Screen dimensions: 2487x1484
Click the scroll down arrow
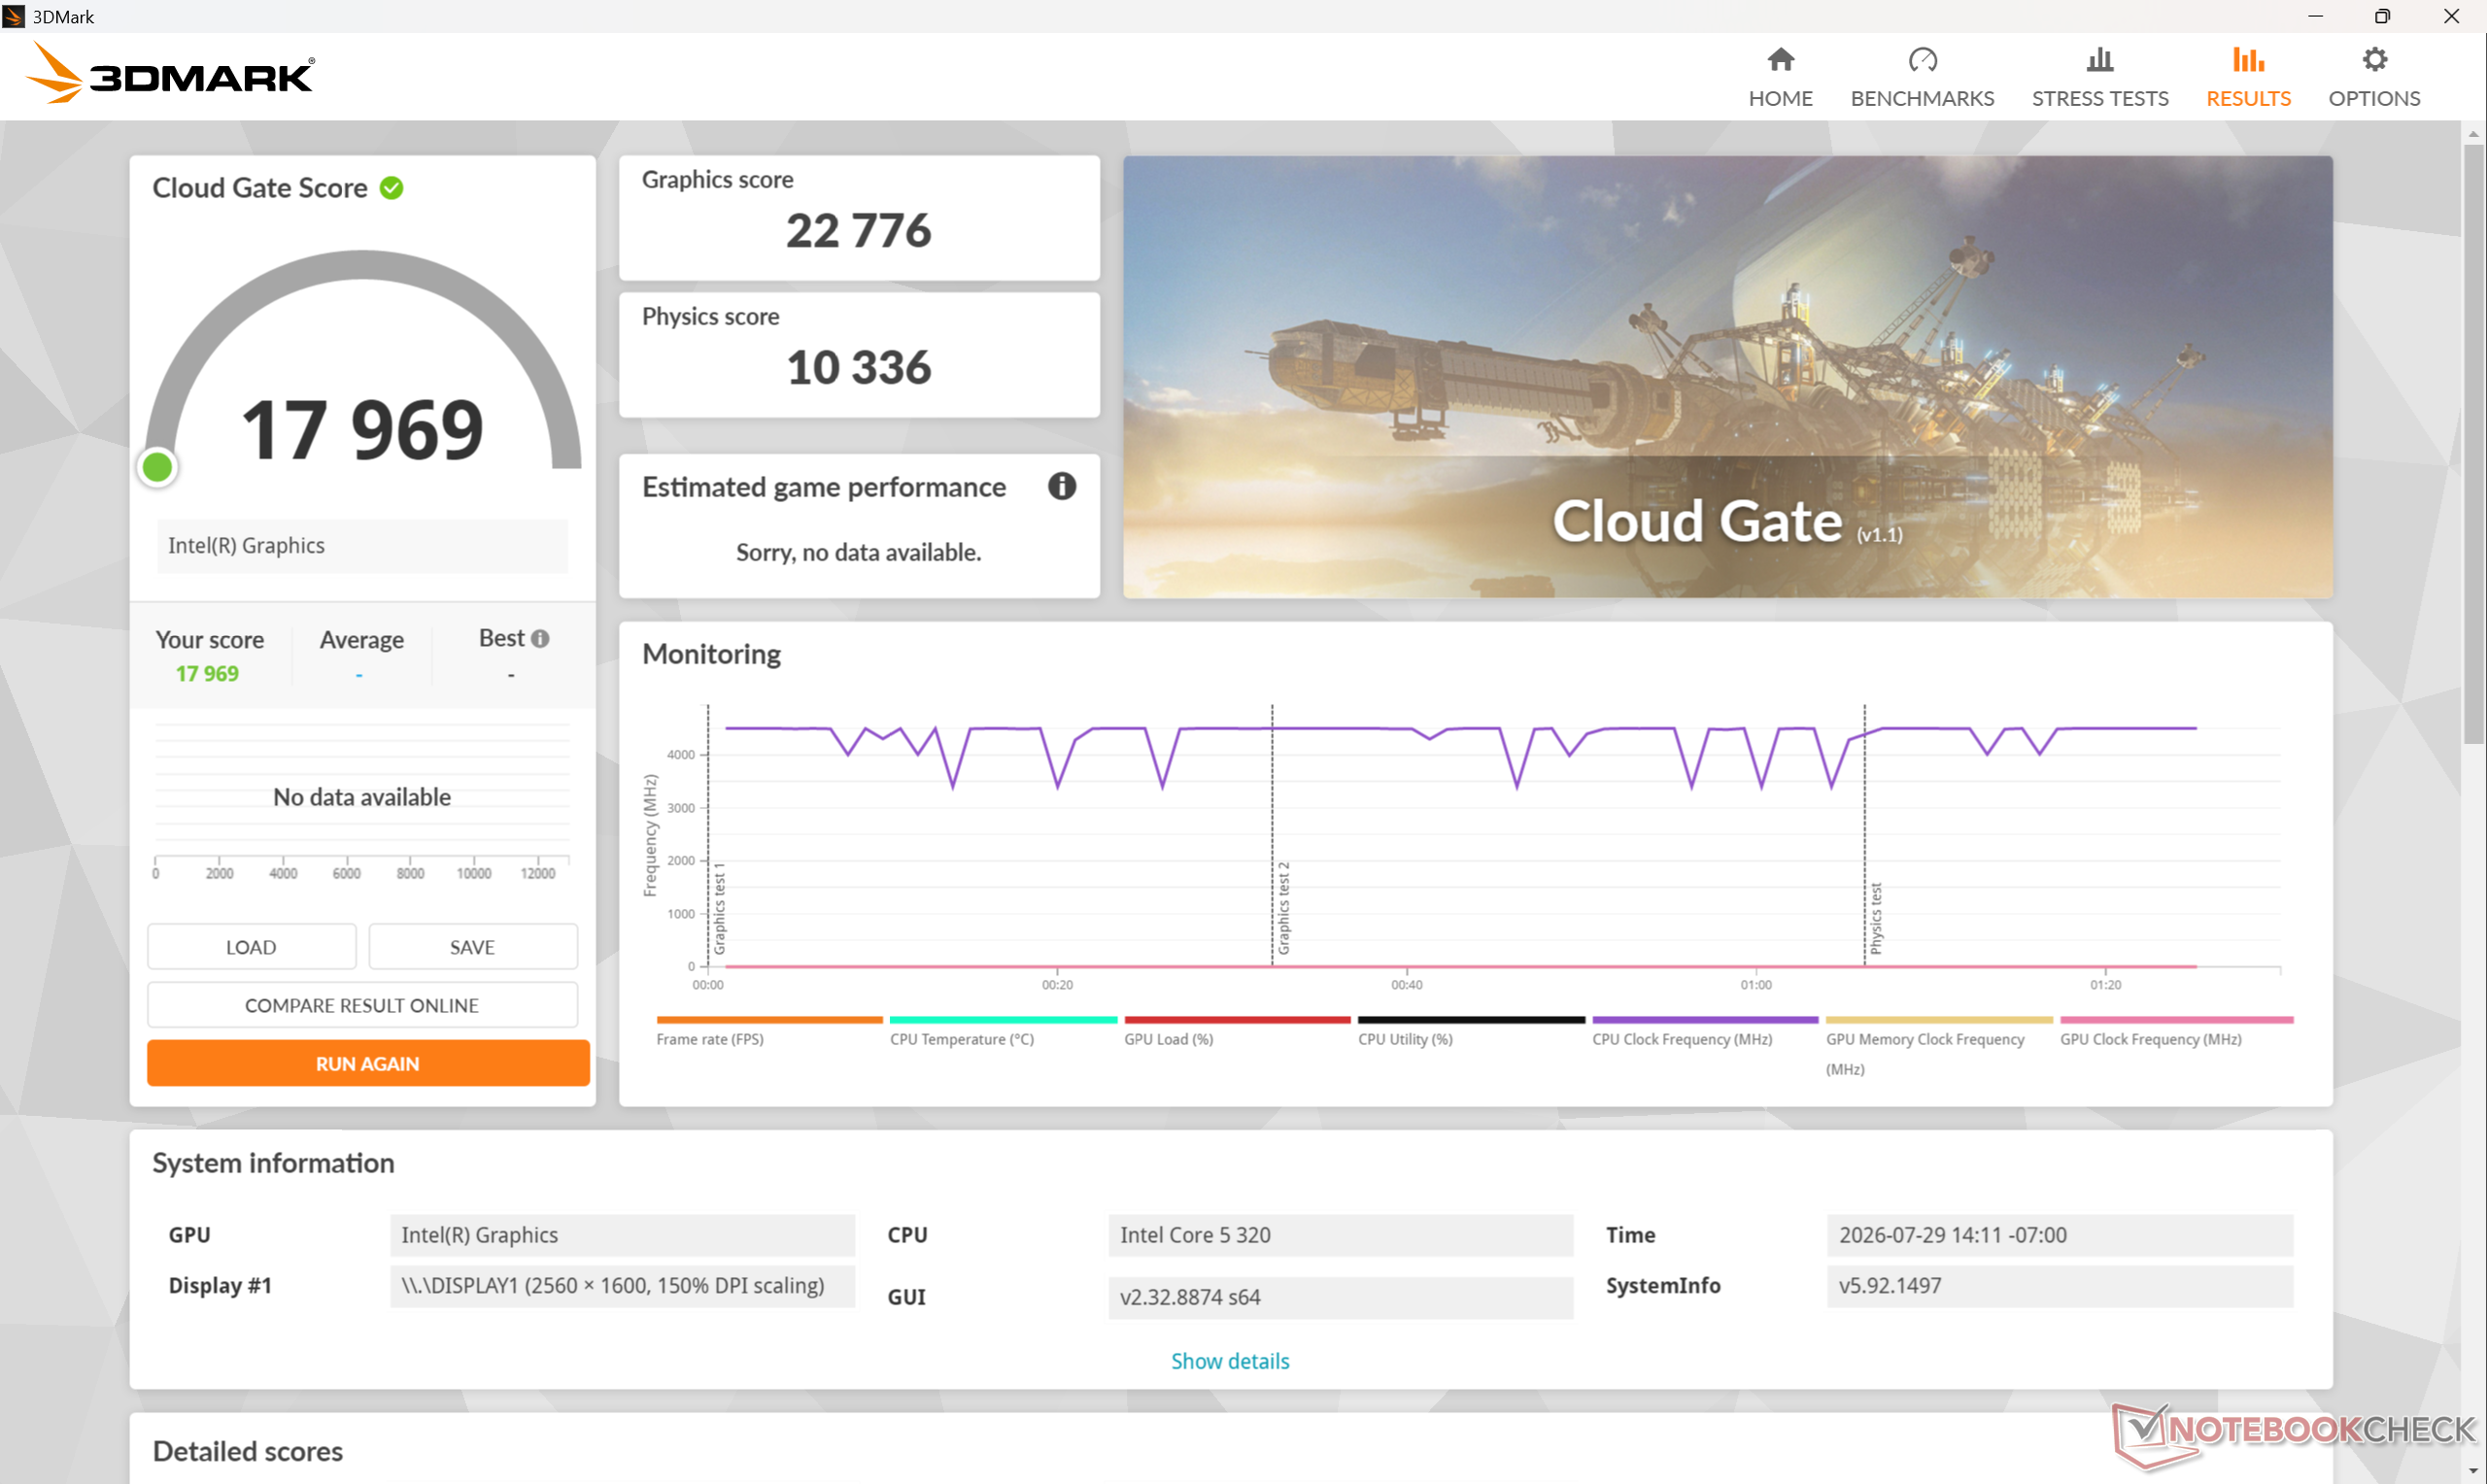pos(2473,1472)
